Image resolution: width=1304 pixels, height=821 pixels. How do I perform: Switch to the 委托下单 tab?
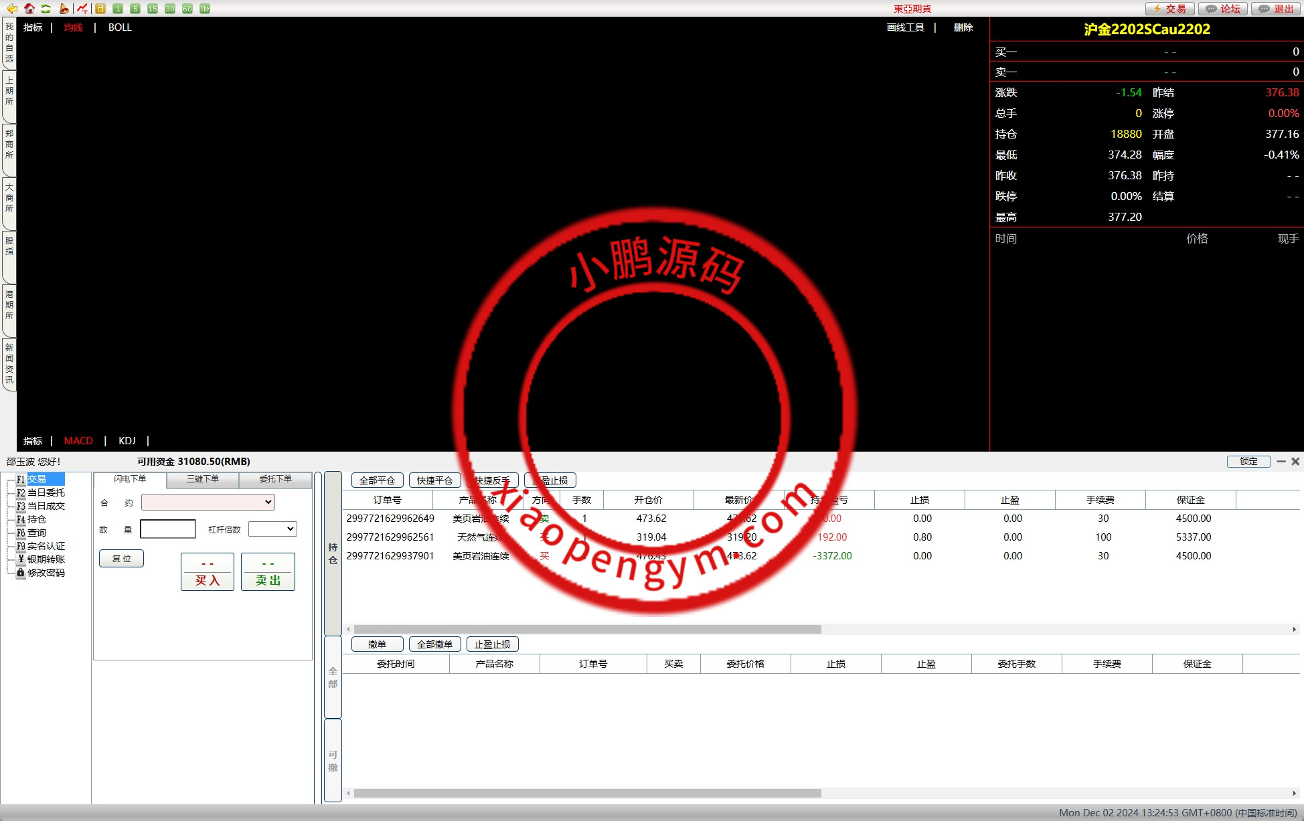click(x=275, y=479)
